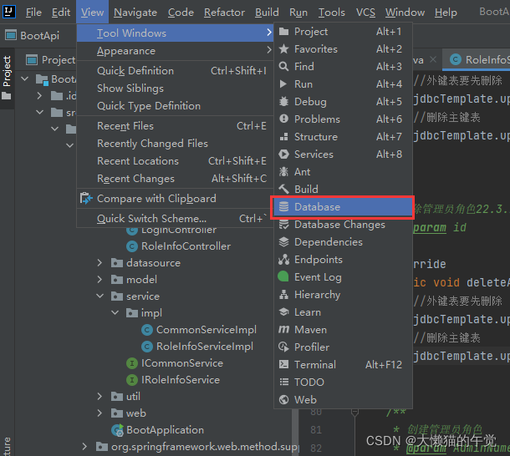Collapse the impl folder
The height and width of the screenshot is (456, 510).
tap(115, 312)
